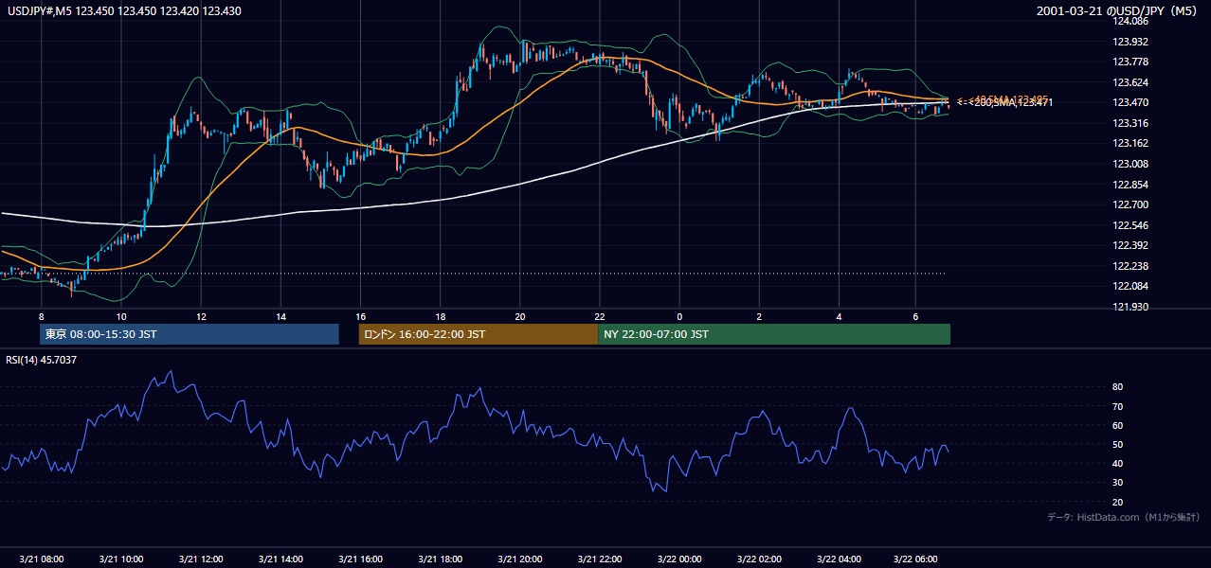This screenshot has height=568, width=1211.
Task: Click hour label 22 under the price chart
Action: click(x=600, y=316)
